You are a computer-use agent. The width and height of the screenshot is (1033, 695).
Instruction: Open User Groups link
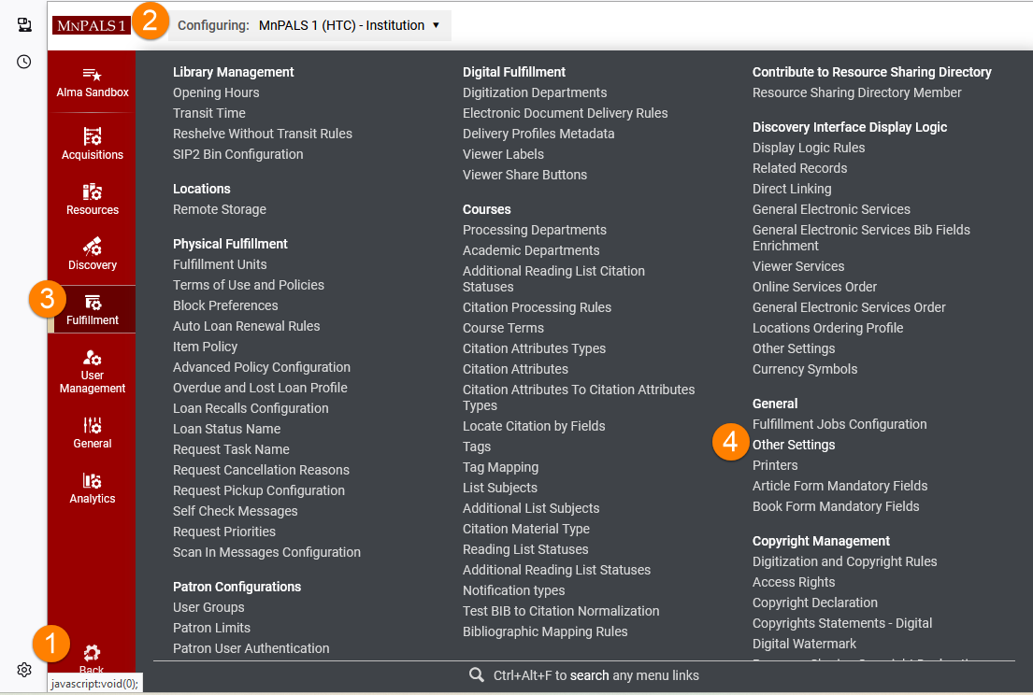coord(208,607)
